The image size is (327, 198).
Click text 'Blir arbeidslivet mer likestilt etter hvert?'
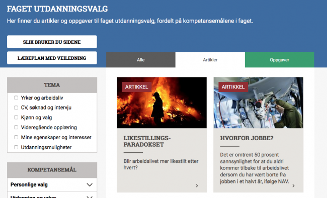pyautogui.click(x=161, y=164)
